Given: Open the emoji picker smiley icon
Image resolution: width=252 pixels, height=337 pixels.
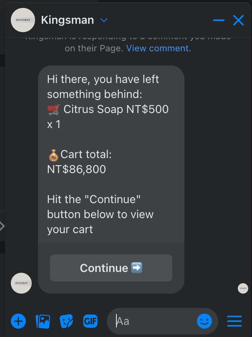Looking at the screenshot, I should [204, 321].
